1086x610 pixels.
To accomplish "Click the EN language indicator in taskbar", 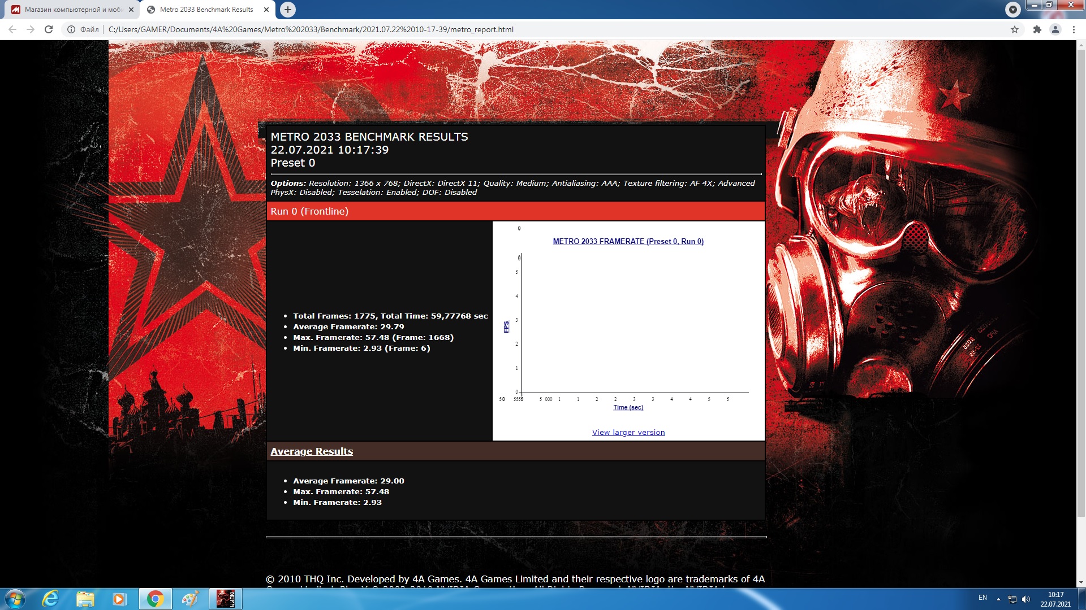I will click(x=982, y=598).
